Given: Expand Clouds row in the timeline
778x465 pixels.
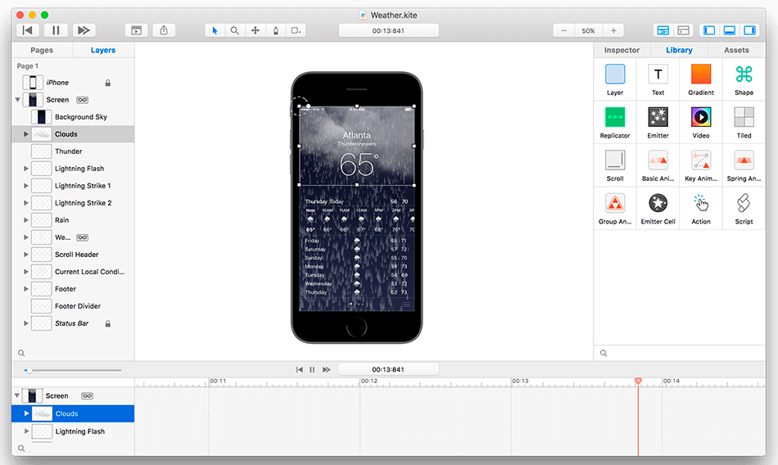Looking at the screenshot, I should (x=26, y=413).
